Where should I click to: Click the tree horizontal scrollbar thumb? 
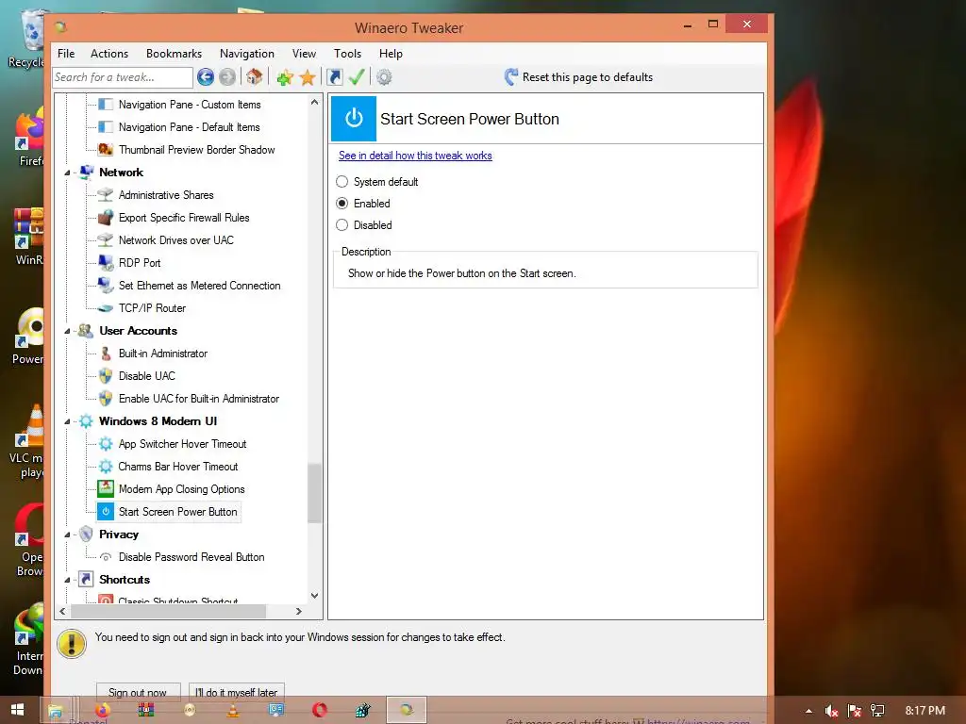point(168,611)
